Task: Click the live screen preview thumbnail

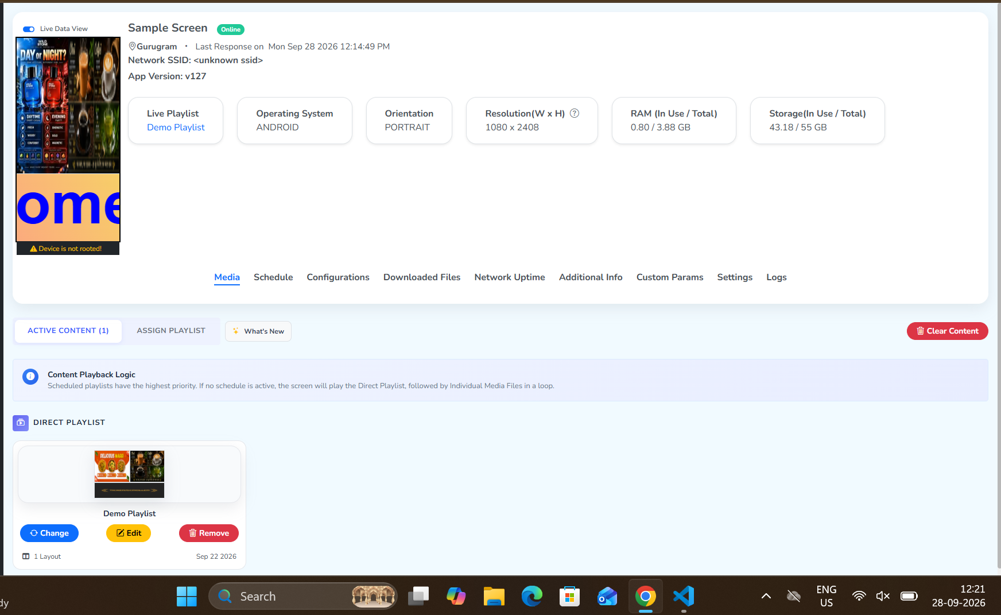Action: 68,140
